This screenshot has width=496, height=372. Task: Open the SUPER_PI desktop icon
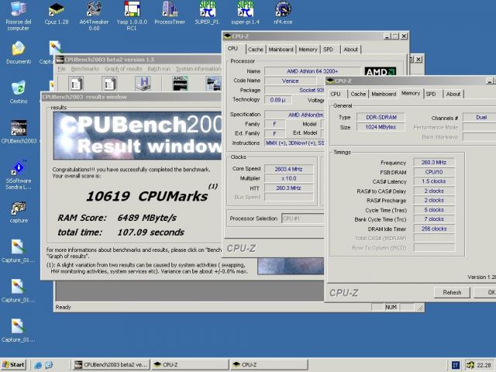coord(207,13)
